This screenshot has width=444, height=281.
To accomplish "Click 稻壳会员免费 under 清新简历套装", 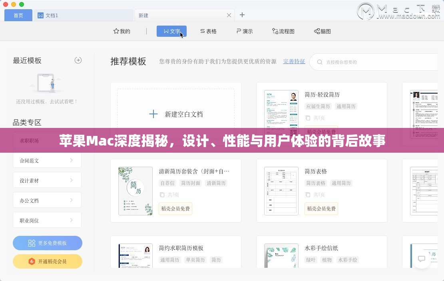I will [x=175, y=209].
